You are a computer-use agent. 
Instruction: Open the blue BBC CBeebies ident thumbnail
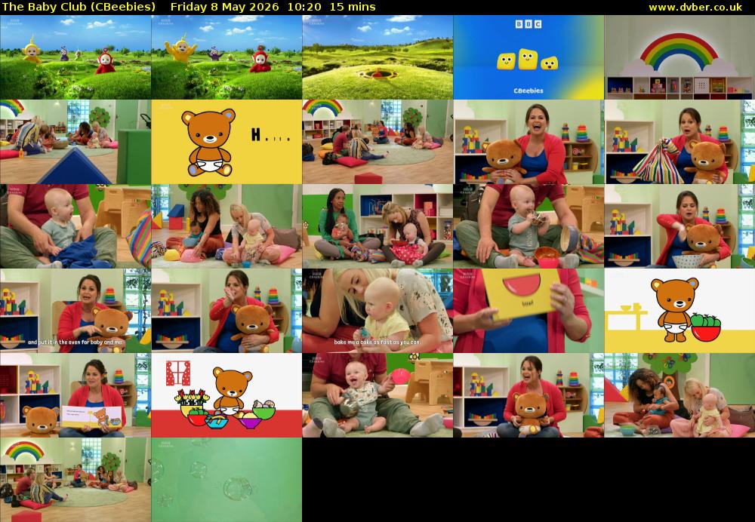[x=528, y=57]
